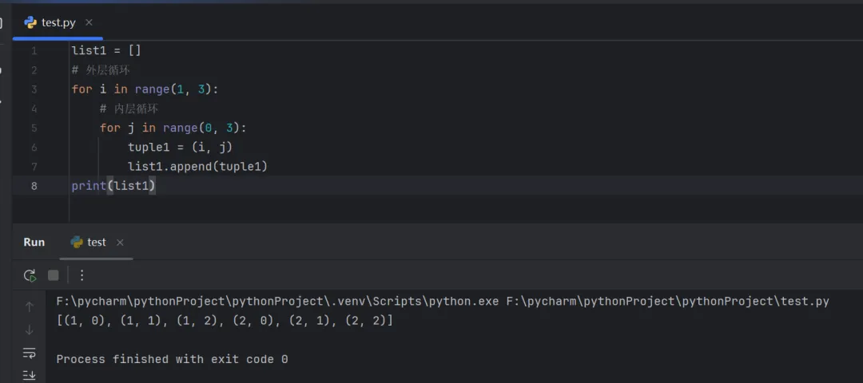Click the Python icon on test.py tab
This screenshot has width=863, height=383.
pos(31,22)
